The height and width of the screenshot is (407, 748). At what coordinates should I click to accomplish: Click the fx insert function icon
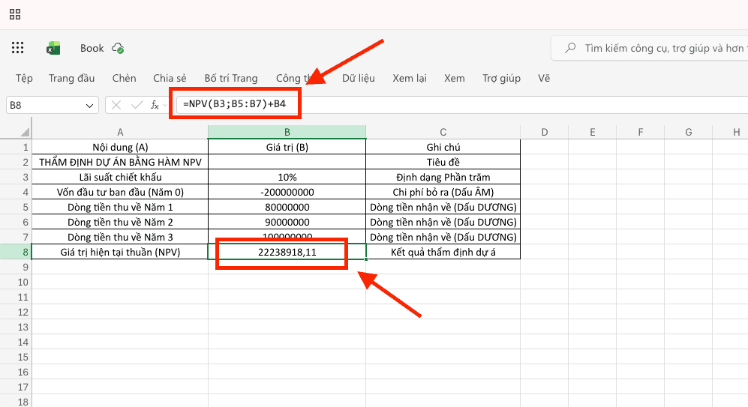coord(155,105)
